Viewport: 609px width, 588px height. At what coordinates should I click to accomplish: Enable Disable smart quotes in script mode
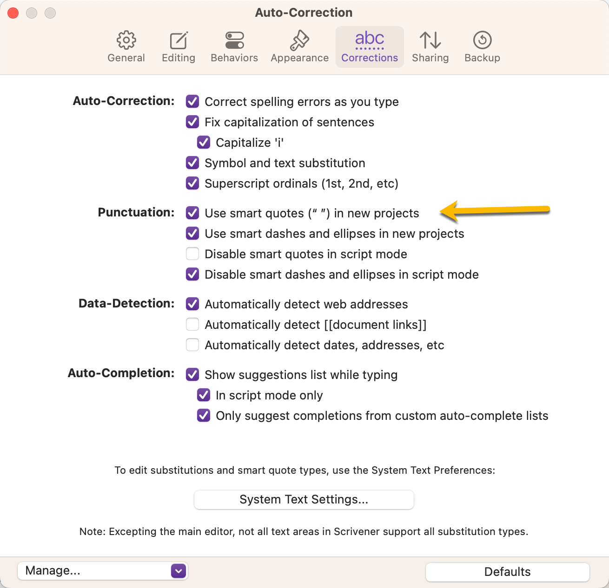point(192,254)
